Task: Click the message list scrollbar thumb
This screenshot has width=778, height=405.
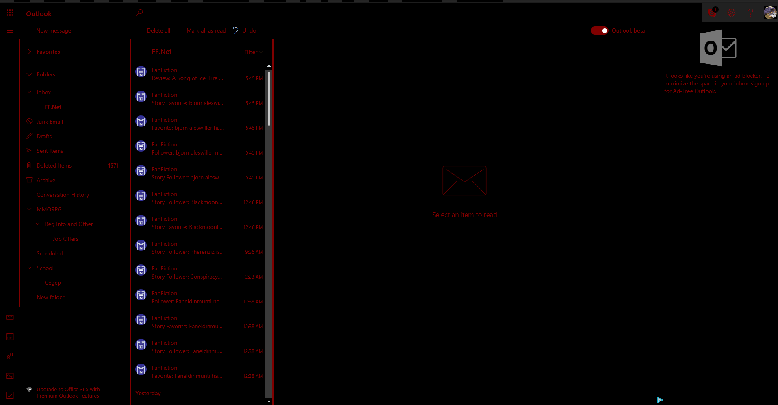Action: point(269,99)
